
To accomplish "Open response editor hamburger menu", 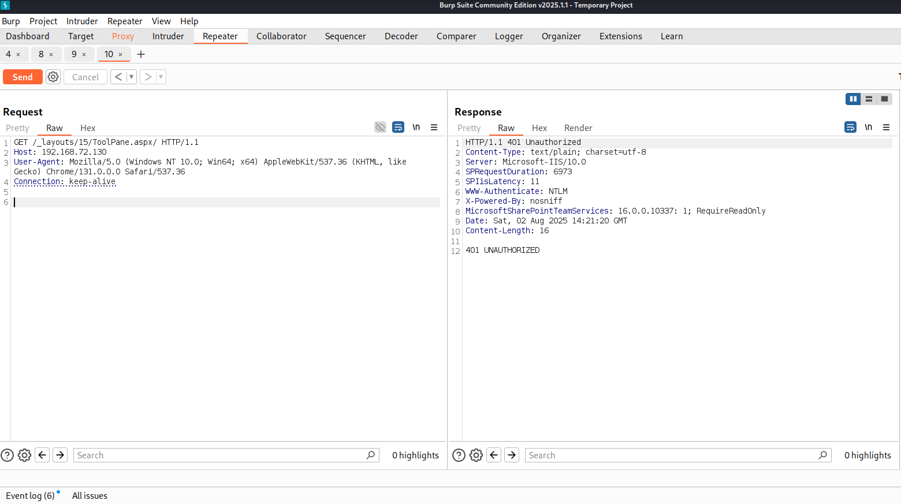I will click(886, 127).
